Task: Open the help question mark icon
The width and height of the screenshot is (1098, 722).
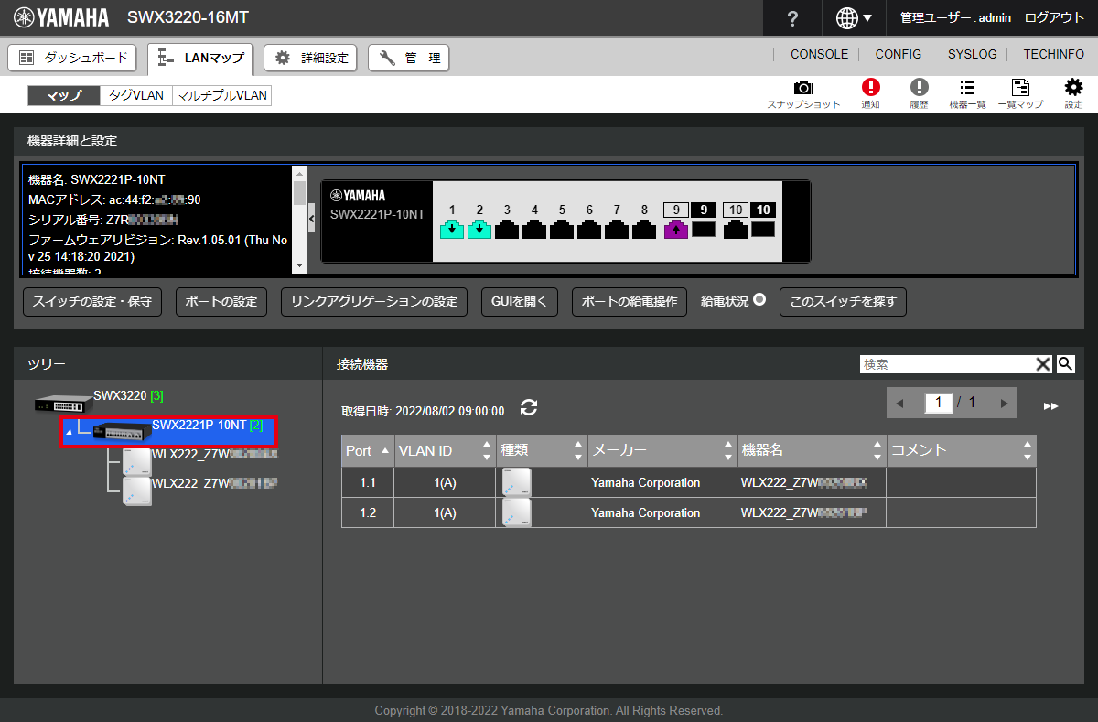Action: pos(792,18)
